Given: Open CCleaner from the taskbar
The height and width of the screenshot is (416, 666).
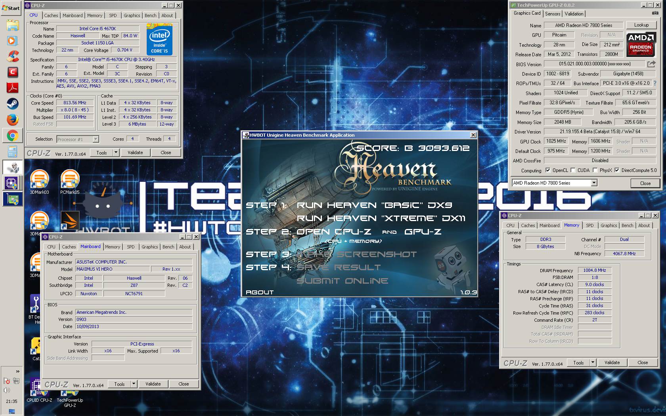Looking at the screenshot, I should [12, 57].
